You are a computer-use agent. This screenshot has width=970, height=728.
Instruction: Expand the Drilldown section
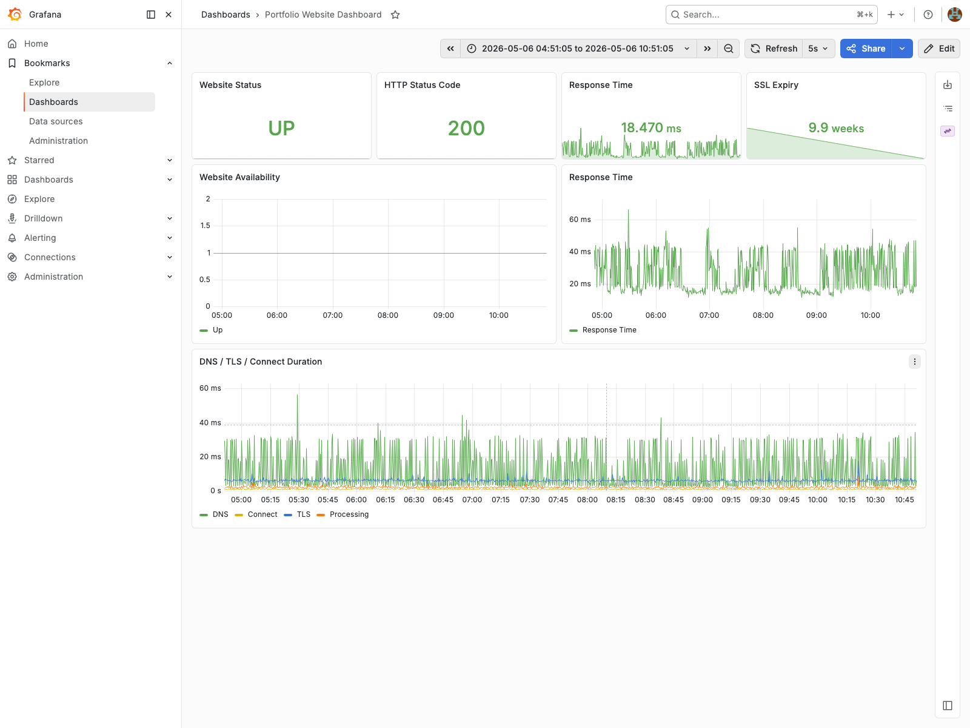pos(170,218)
